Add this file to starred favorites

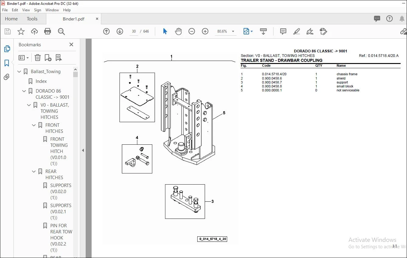tap(21, 31)
